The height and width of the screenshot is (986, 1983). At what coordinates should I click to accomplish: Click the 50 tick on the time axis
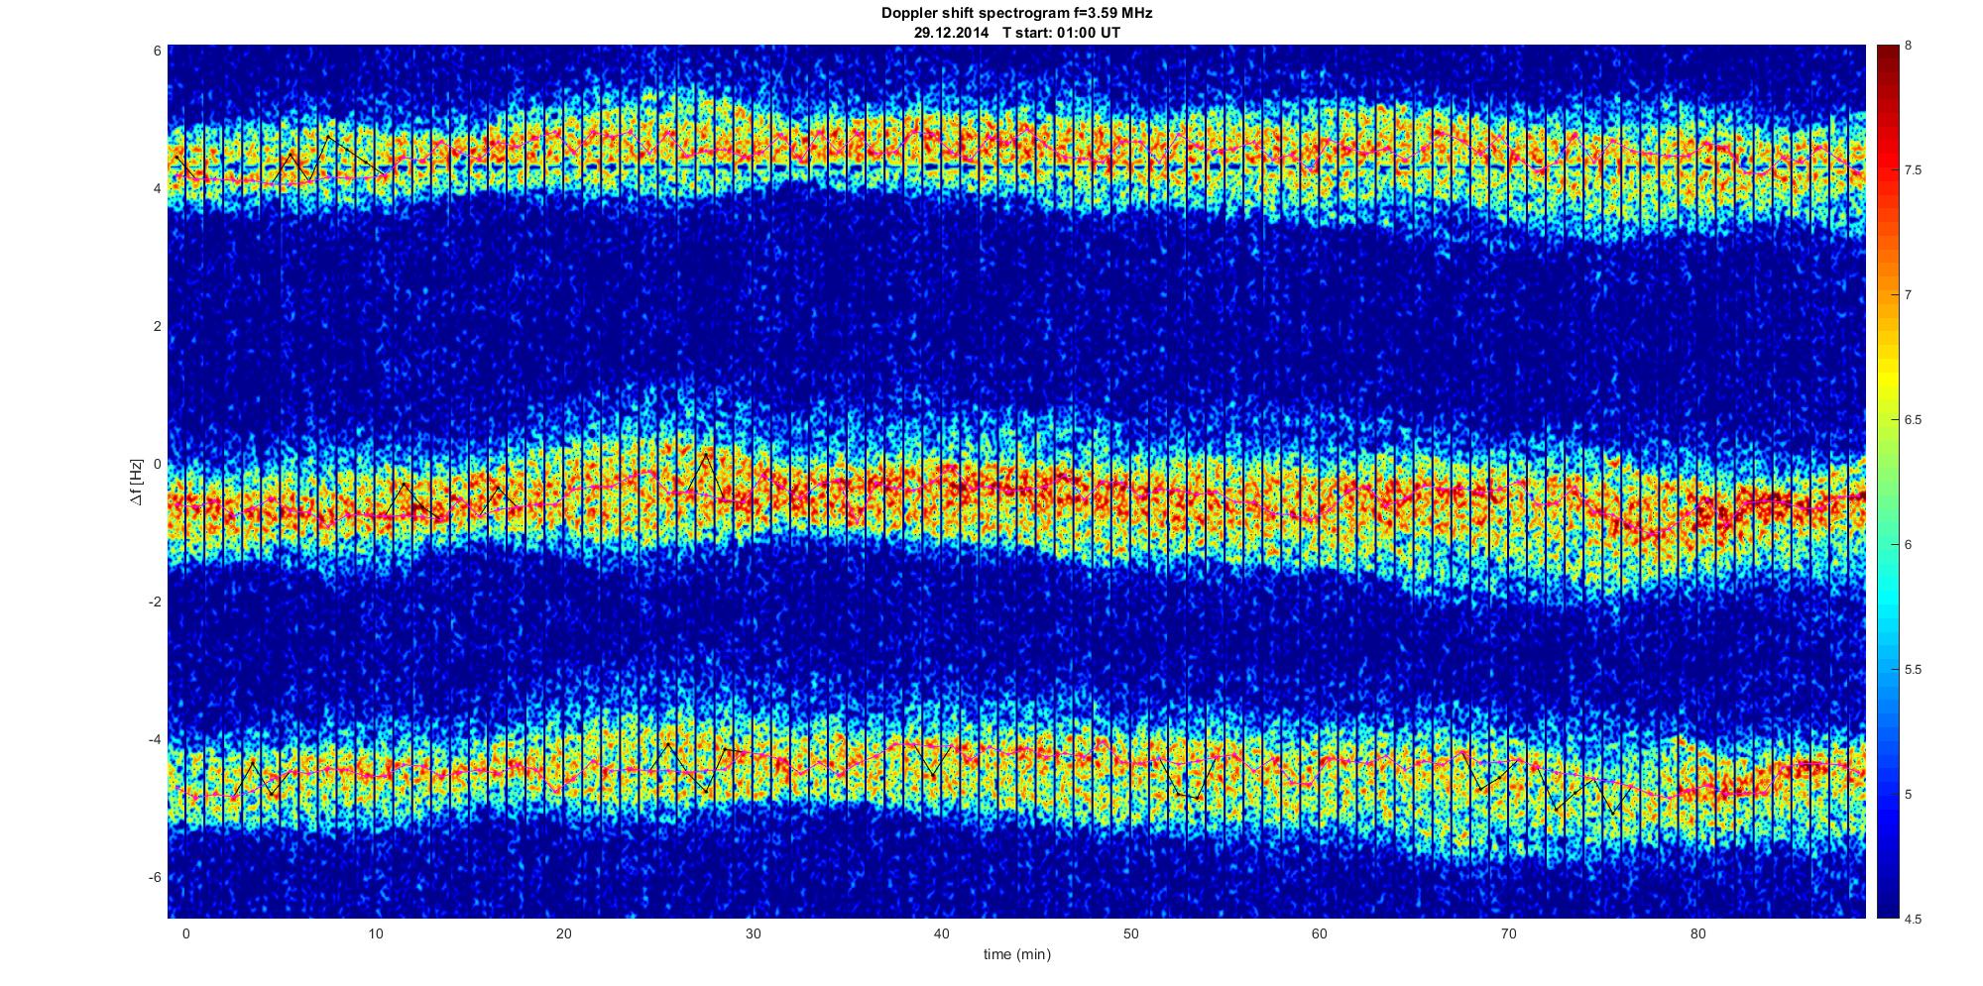point(1130,933)
